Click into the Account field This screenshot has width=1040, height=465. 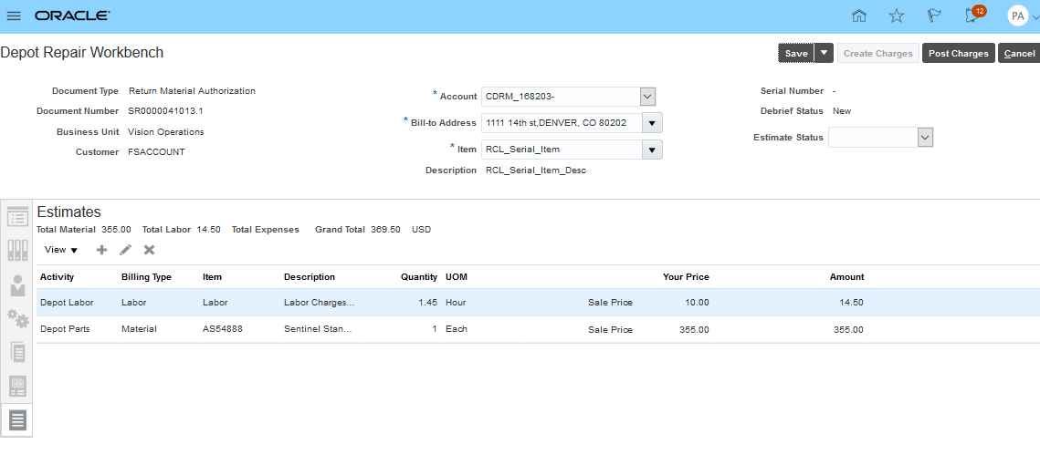561,97
